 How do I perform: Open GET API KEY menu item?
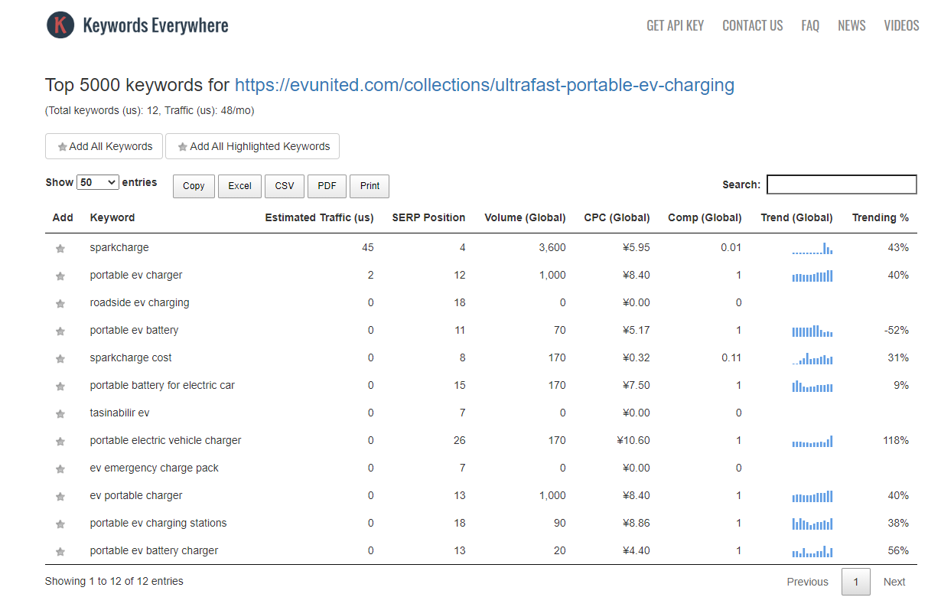675,25
